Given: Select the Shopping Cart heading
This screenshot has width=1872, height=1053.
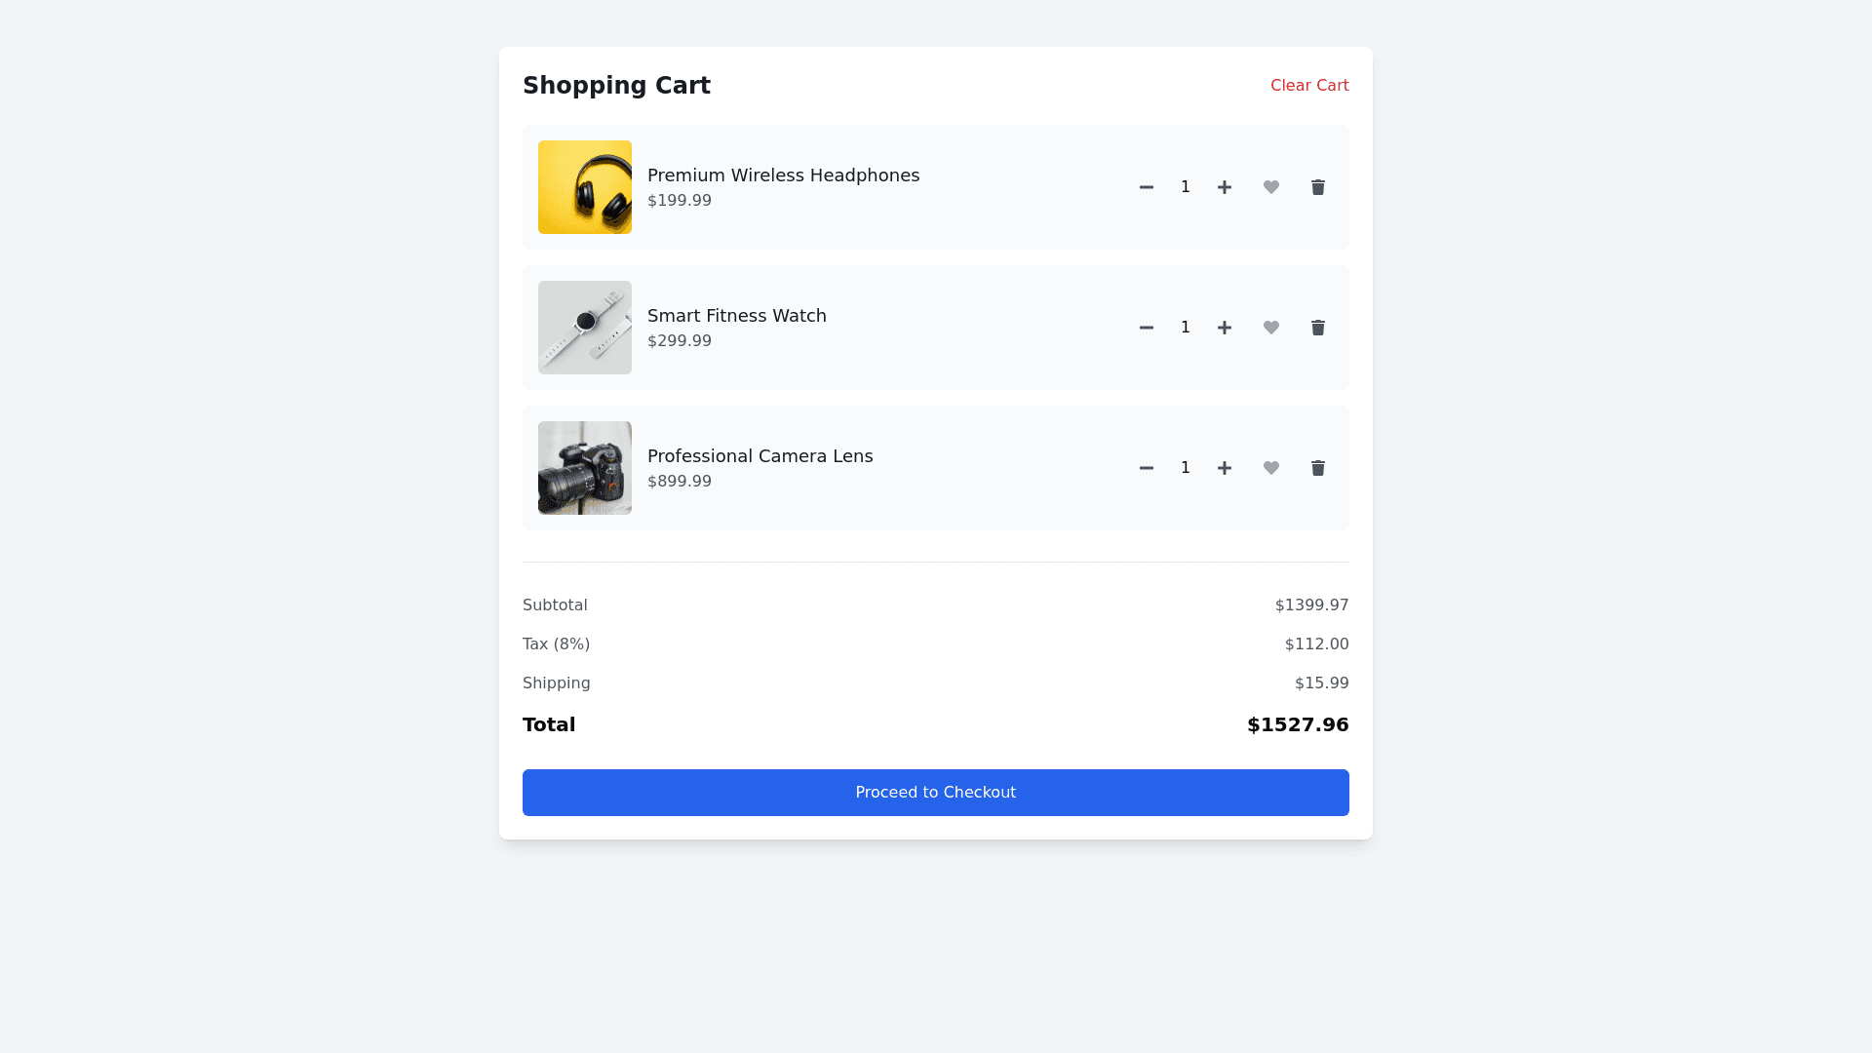Looking at the screenshot, I should point(616,86).
